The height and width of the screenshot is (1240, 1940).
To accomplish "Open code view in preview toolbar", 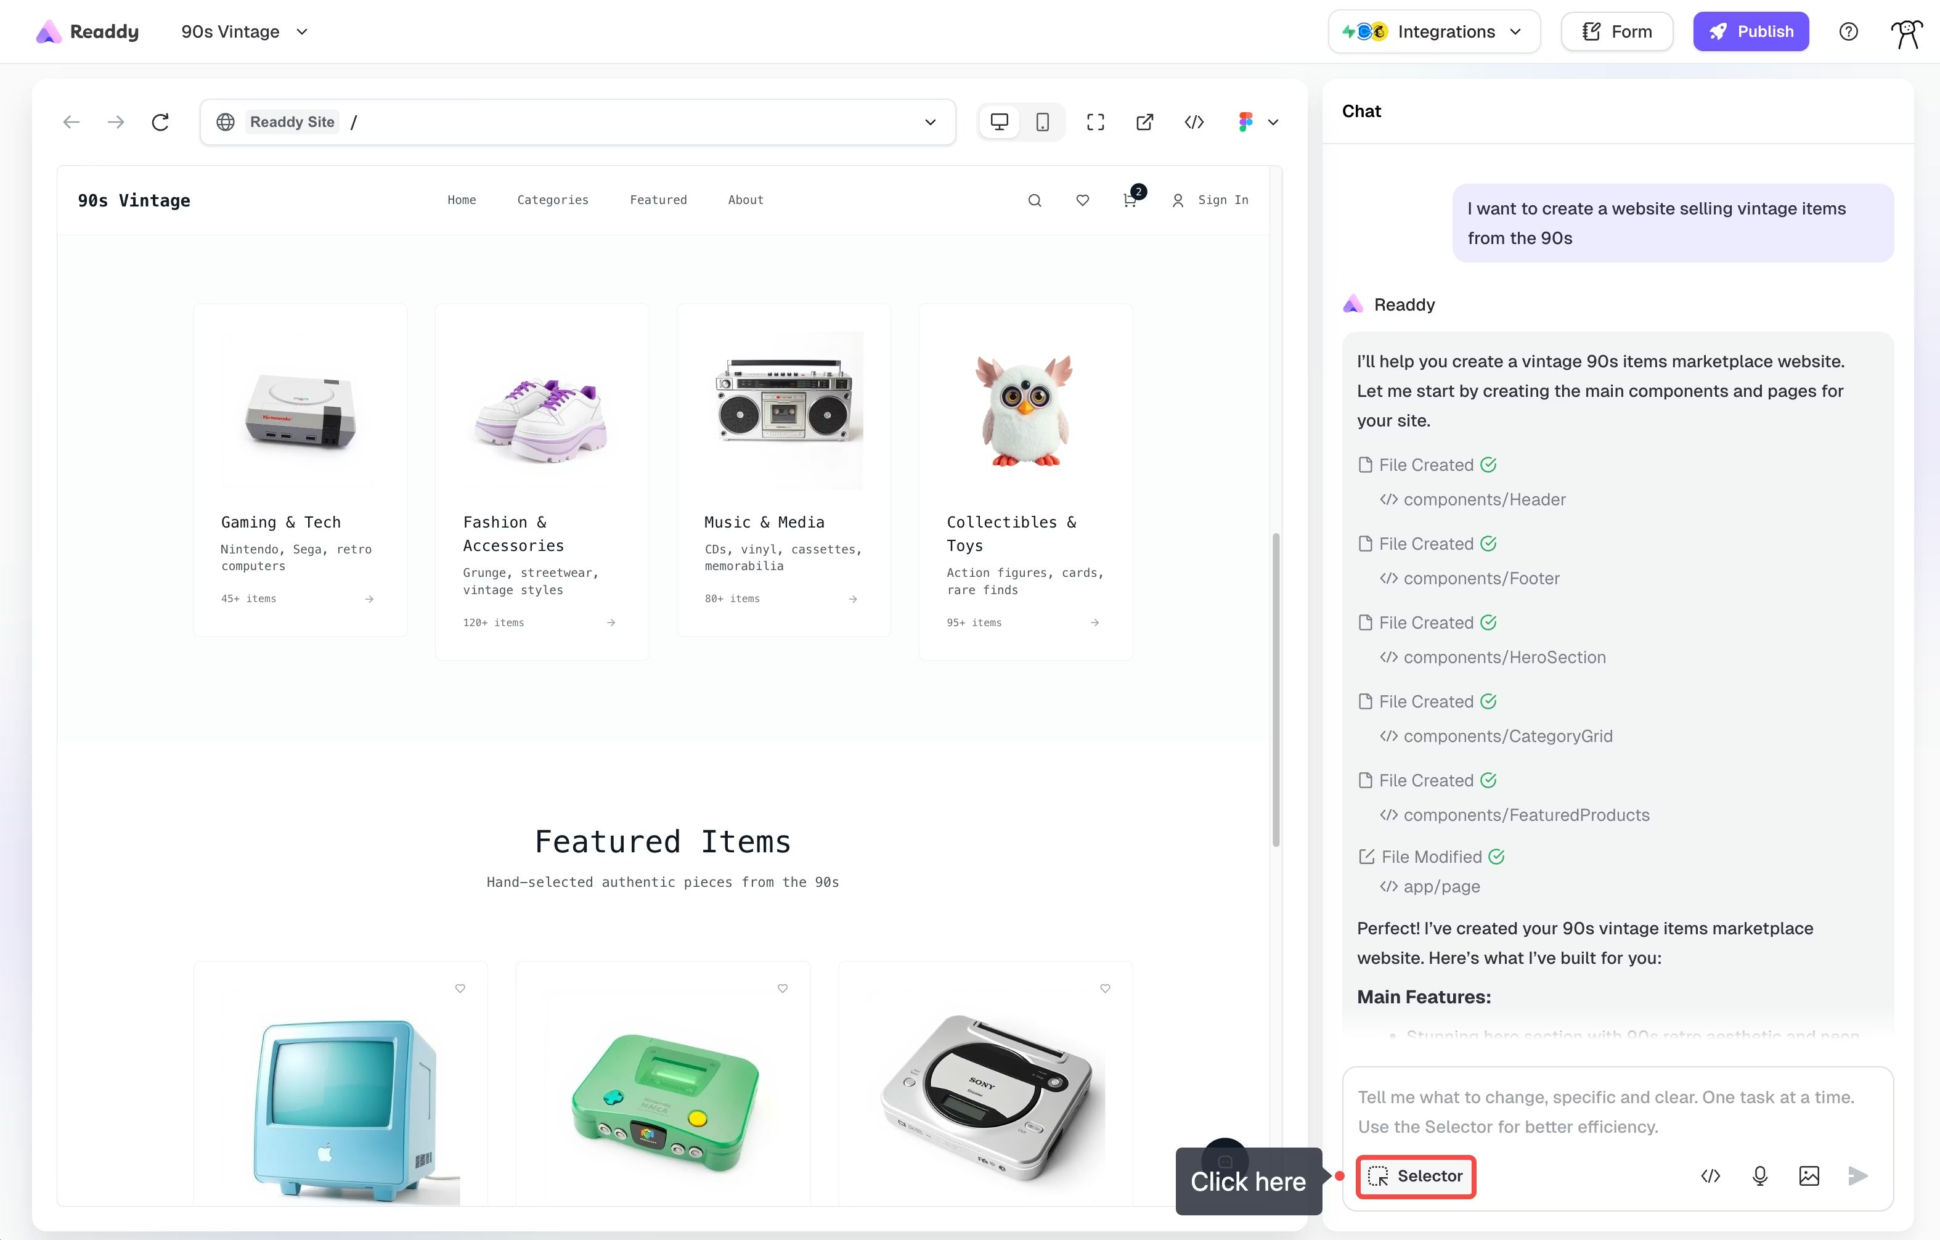I will [x=1194, y=121].
